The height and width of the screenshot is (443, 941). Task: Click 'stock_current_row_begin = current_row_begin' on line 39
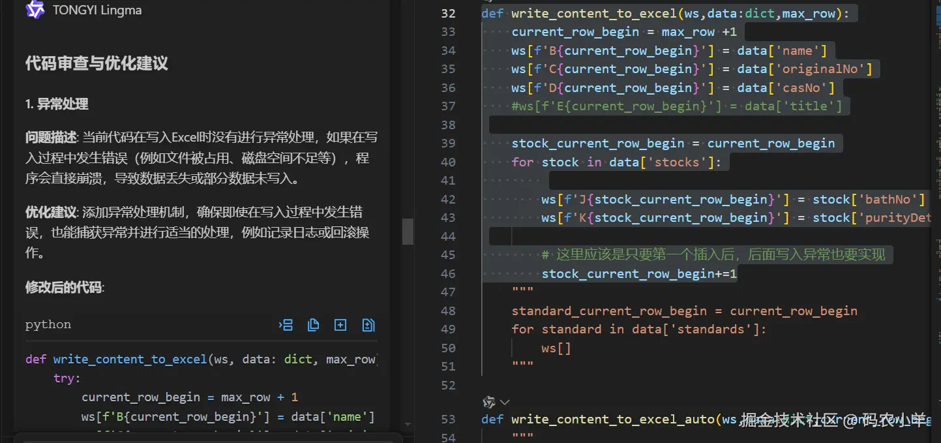(x=673, y=143)
